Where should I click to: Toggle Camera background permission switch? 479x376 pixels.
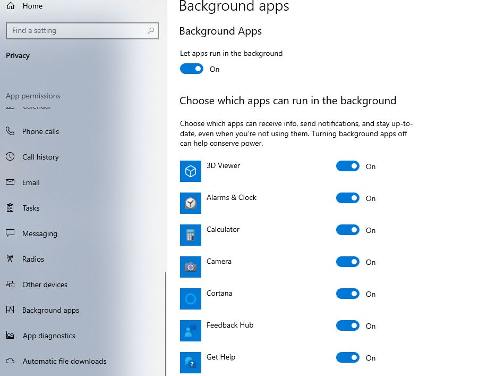click(x=348, y=262)
